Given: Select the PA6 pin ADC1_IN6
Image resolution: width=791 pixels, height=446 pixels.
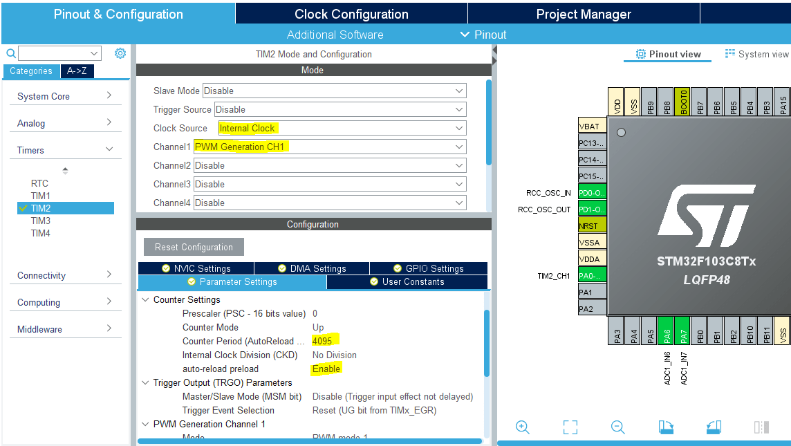Looking at the screenshot, I should [667, 331].
